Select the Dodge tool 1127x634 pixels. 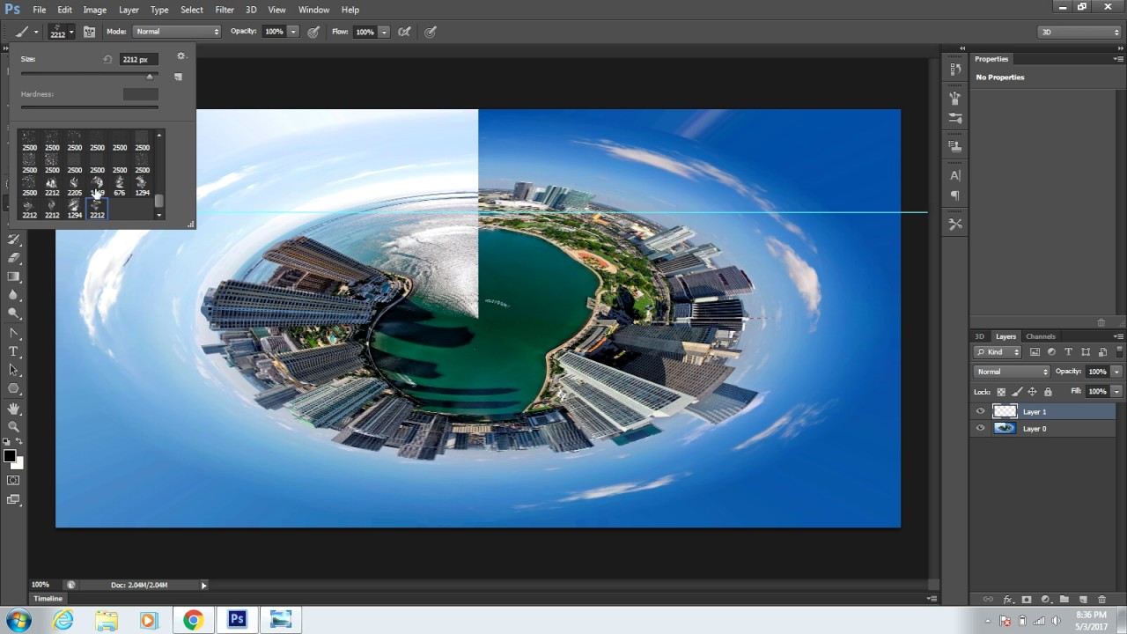click(14, 313)
